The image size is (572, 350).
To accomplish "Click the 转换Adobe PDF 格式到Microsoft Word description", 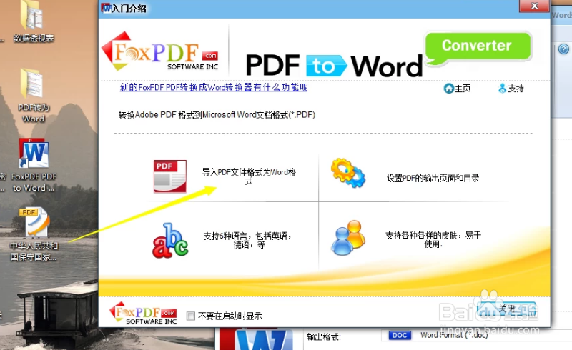I will tap(217, 115).
